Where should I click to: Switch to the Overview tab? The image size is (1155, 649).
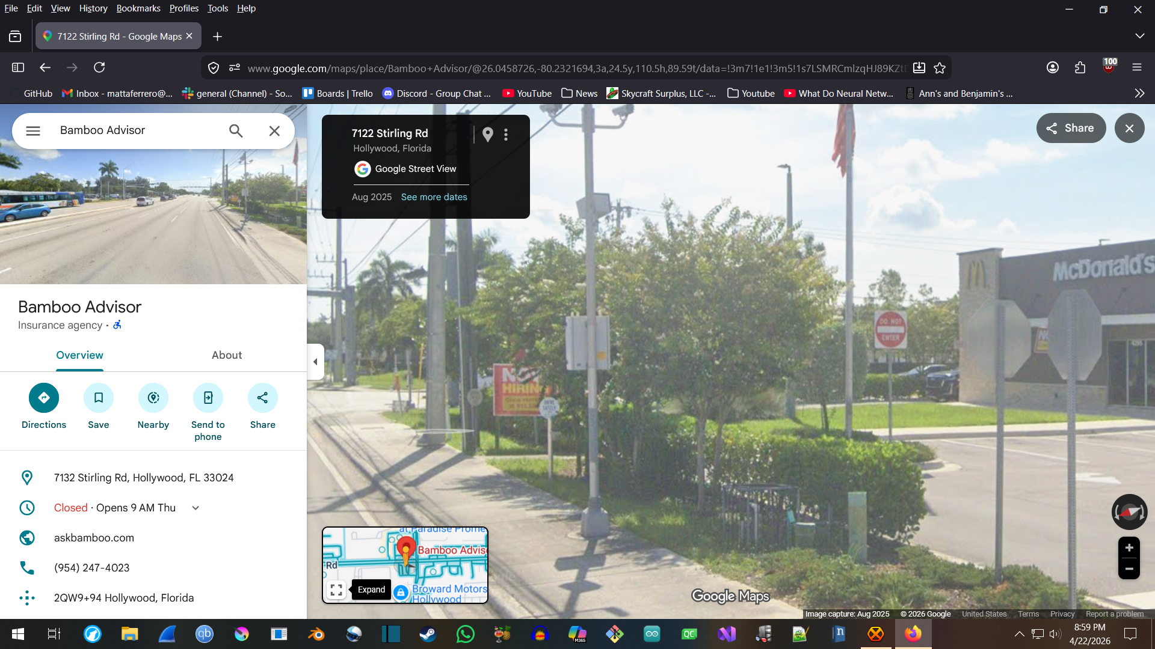[x=79, y=355]
